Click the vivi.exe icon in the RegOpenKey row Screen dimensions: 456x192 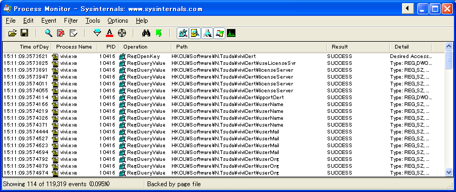coord(55,56)
